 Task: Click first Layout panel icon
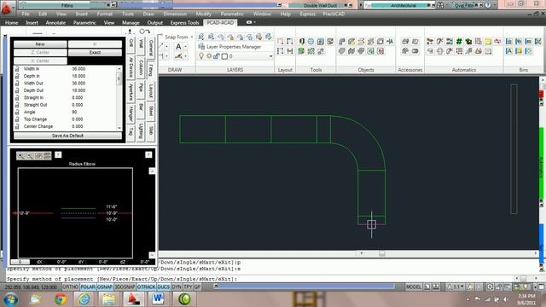pyautogui.click(x=281, y=42)
